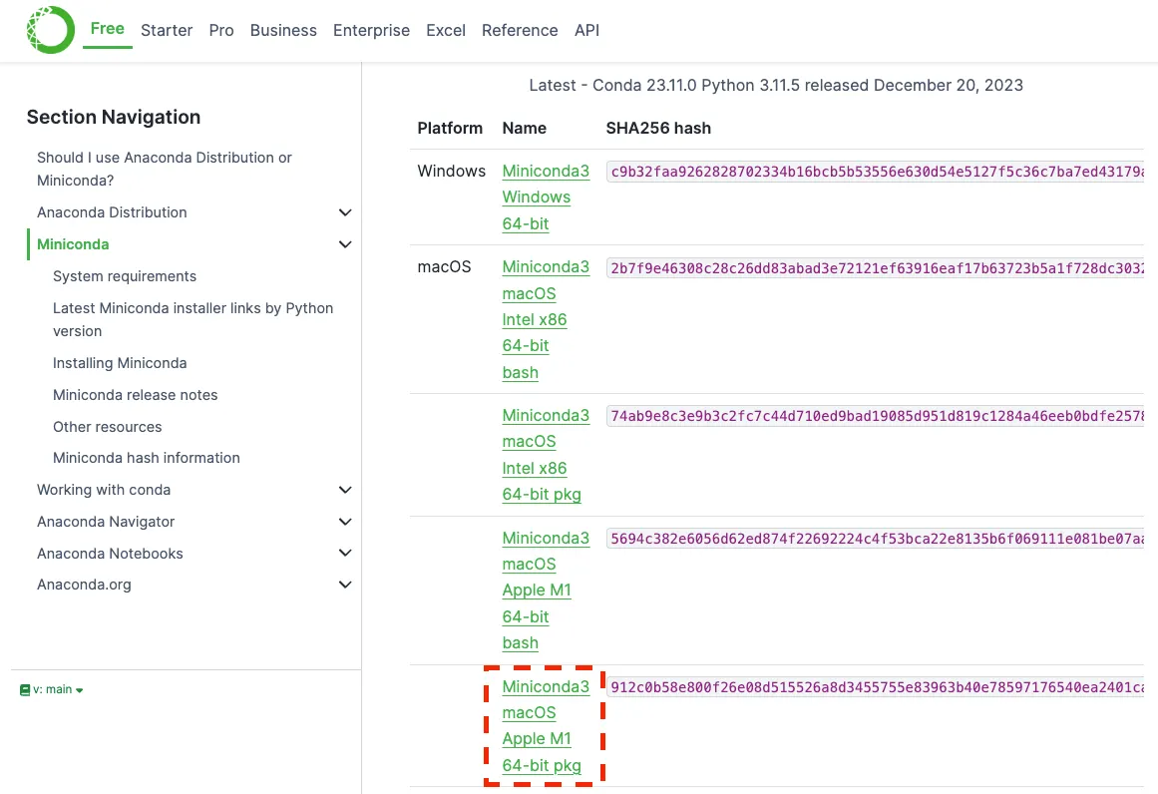1158x794 pixels.
Task: Download Miniconda3 Windows 64-bit installer
Action: [x=546, y=198]
